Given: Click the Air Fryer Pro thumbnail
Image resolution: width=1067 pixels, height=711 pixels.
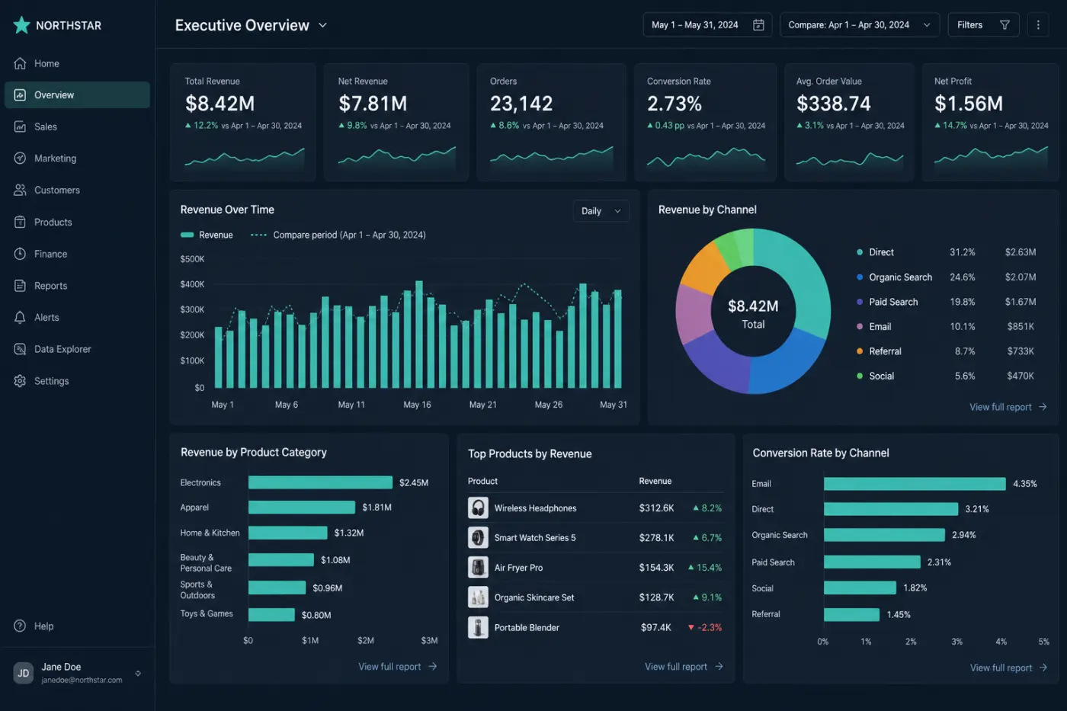Looking at the screenshot, I should [x=478, y=567].
